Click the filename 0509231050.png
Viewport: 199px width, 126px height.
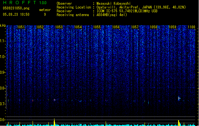(16, 8)
